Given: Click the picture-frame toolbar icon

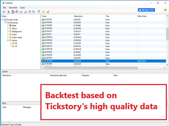Looking at the screenshot, I should pos(13,12).
